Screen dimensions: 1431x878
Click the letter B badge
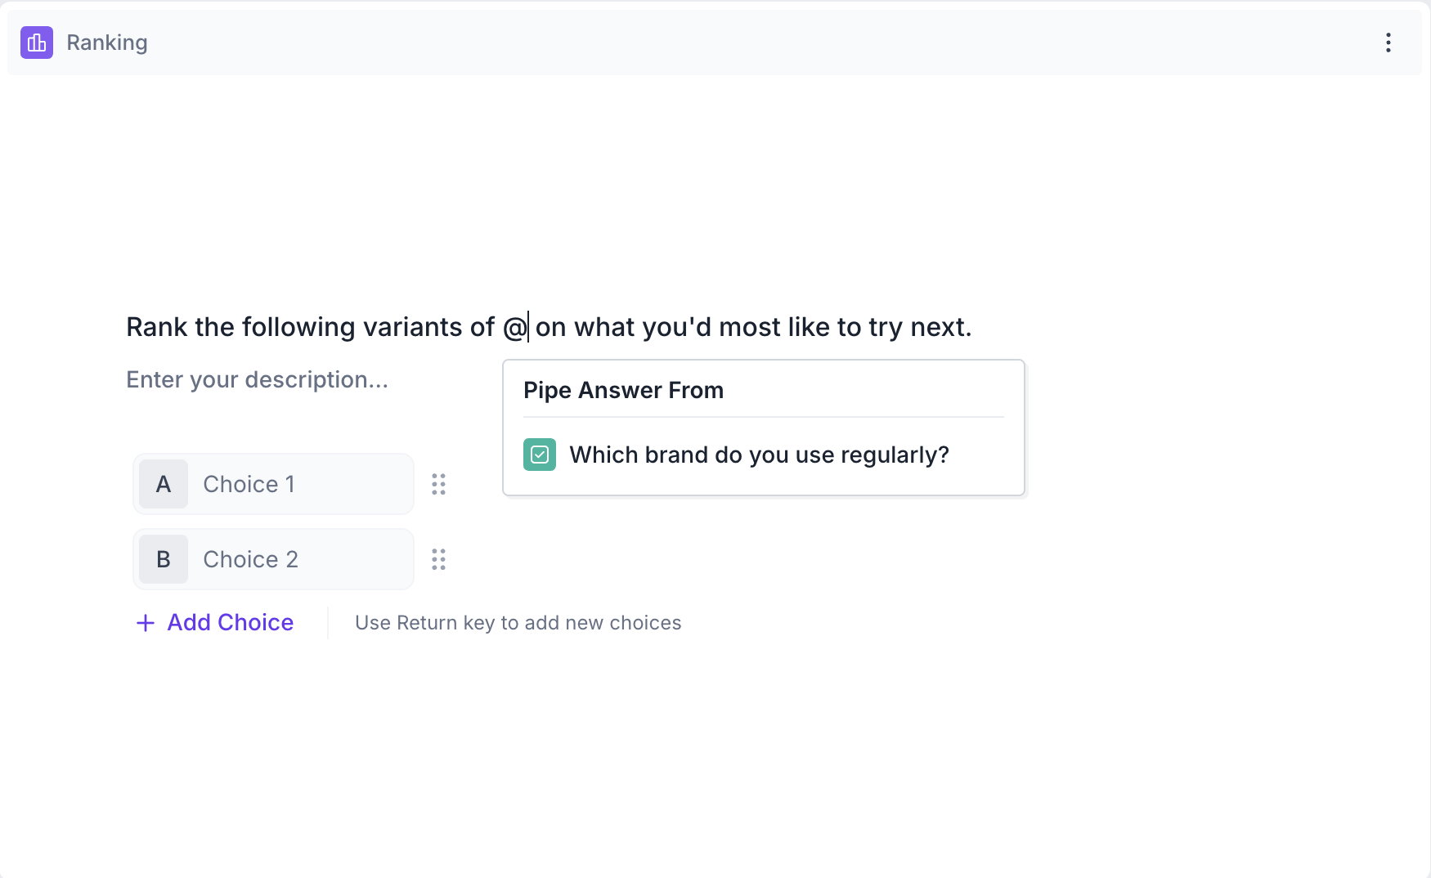[x=164, y=559]
